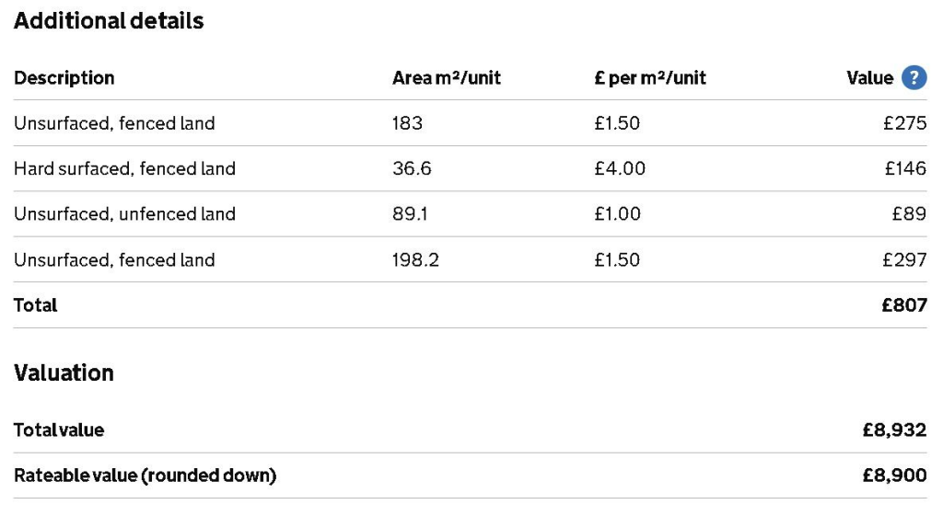This screenshot has height=527, width=943.
Task: Click the £297 value cell
Action: (x=904, y=260)
